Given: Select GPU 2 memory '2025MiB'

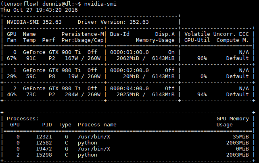Looking at the screenshot, I should (127, 95).
